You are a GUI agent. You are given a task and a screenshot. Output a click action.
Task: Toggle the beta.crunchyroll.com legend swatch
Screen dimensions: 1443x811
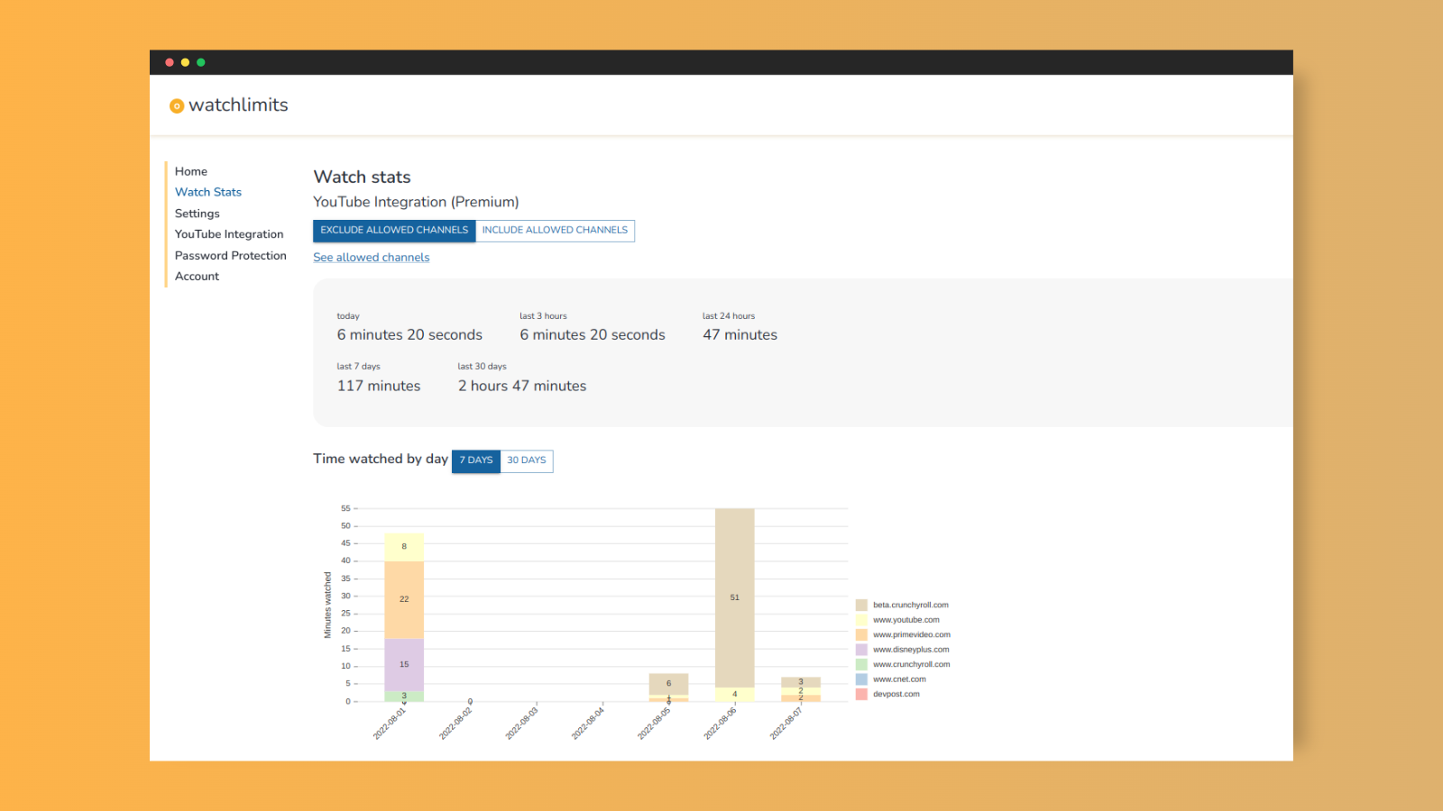(x=861, y=605)
